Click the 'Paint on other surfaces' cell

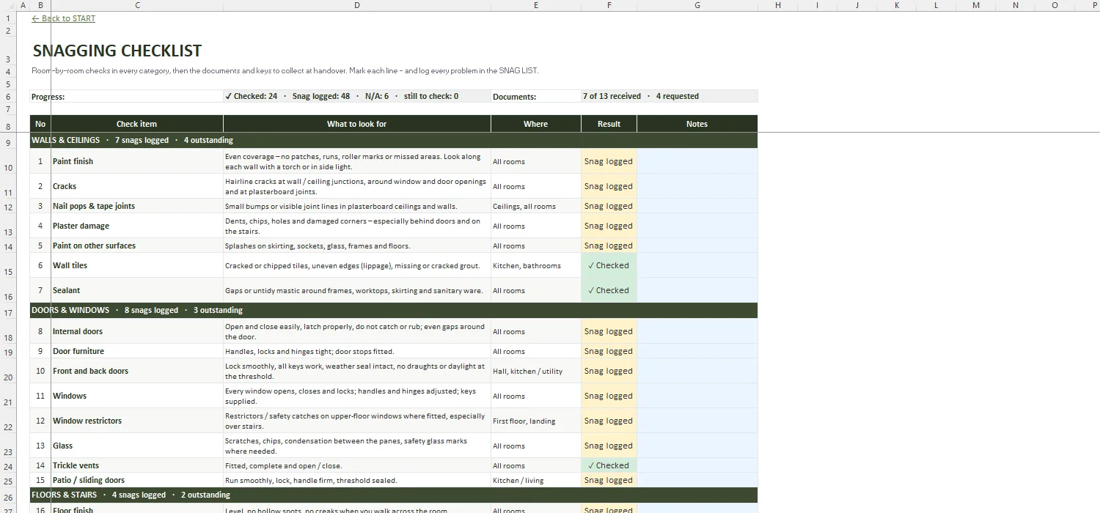[137, 246]
